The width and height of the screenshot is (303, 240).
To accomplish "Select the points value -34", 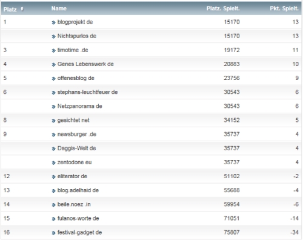I will coord(295,232).
